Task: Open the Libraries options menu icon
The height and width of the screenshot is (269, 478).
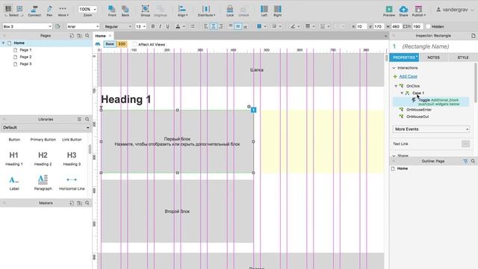Action: tap(79, 120)
